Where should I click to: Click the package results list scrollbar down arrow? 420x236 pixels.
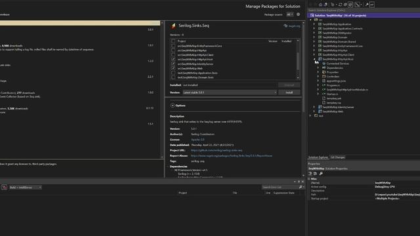click(x=162, y=157)
